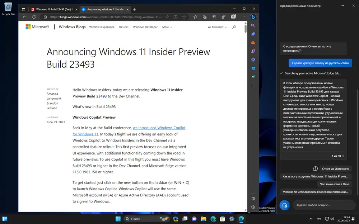
Task: Open Edge sidebar settings gear
Action: pos(253,207)
